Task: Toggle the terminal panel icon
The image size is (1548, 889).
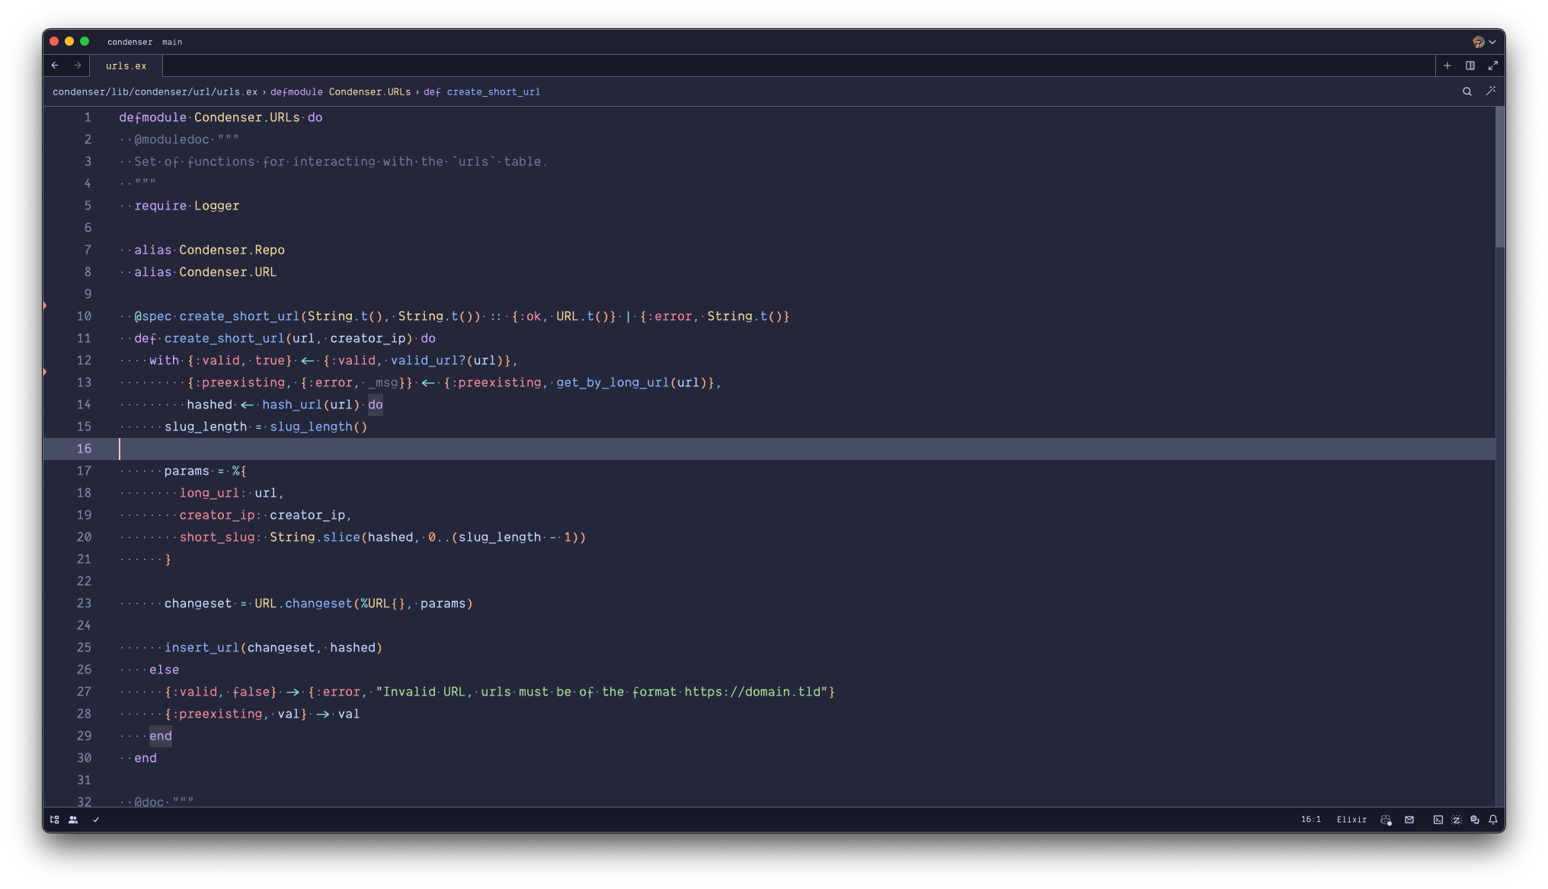Action: [x=1438, y=820]
